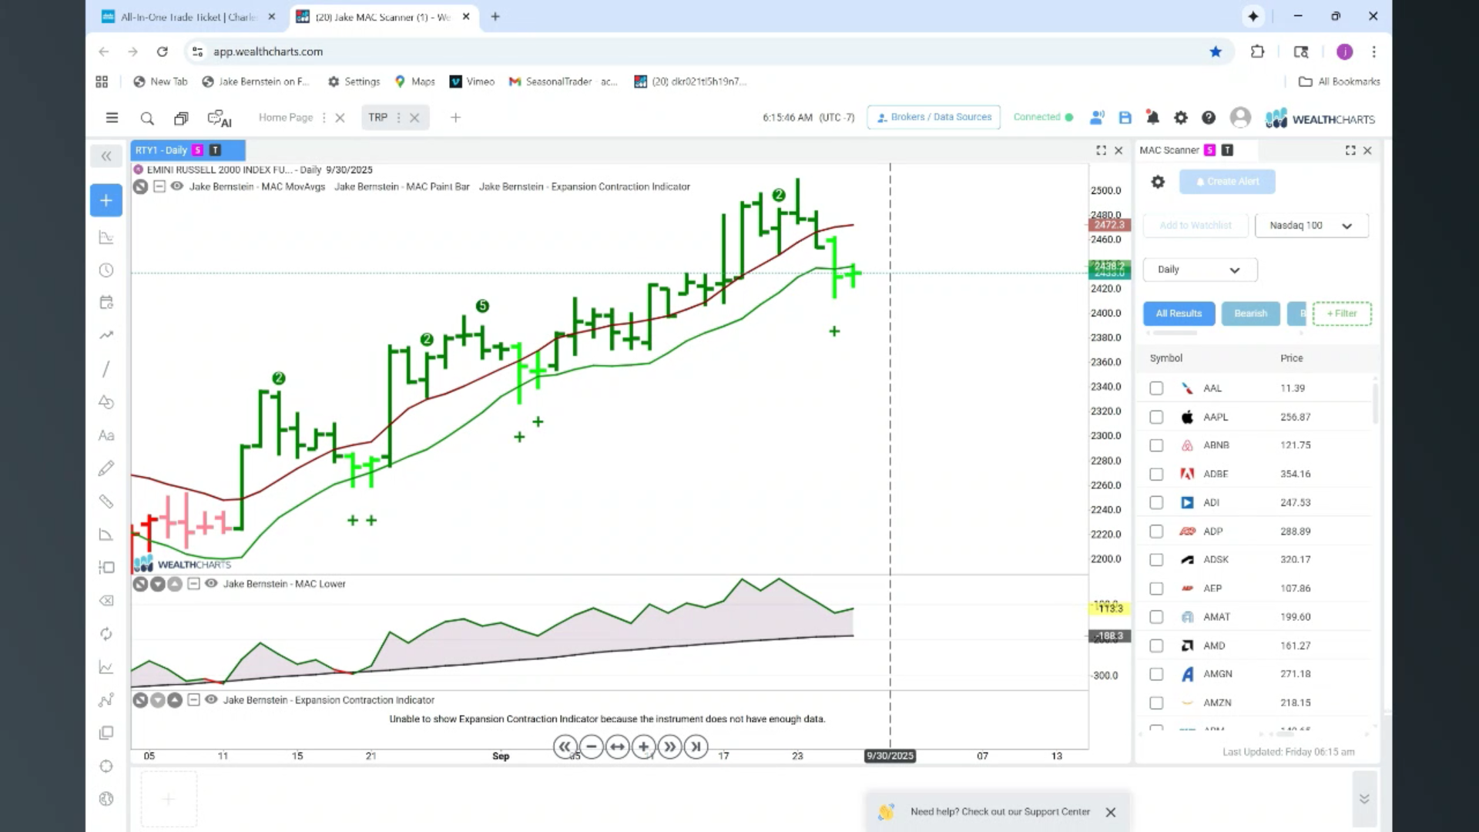Open the clock history tool in sidebar
The width and height of the screenshot is (1479, 832).
(x=106, y=270)
